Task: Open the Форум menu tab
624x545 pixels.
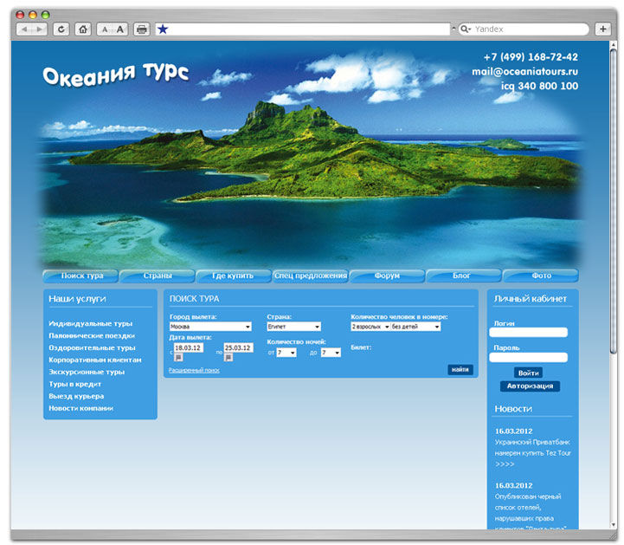Action: click(387, 276)
